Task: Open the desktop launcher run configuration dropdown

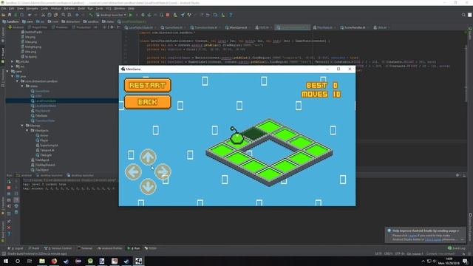Action: (x=112, y=15)
